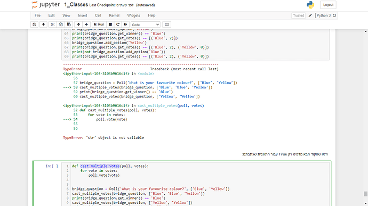Click the autosaved checkpoint status text
Viewport: 368px width, 206px height.
[x=146, y=5]
